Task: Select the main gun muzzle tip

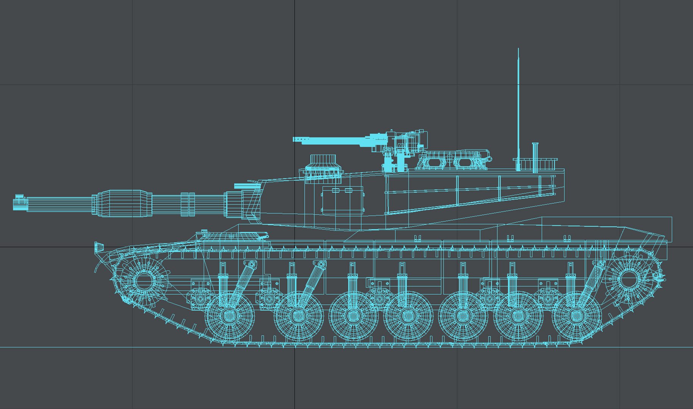Action: [20, 203]
